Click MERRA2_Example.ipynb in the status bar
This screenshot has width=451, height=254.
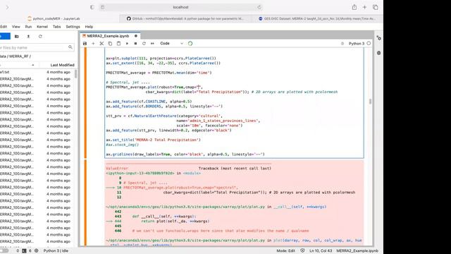[x=357, y=251]
